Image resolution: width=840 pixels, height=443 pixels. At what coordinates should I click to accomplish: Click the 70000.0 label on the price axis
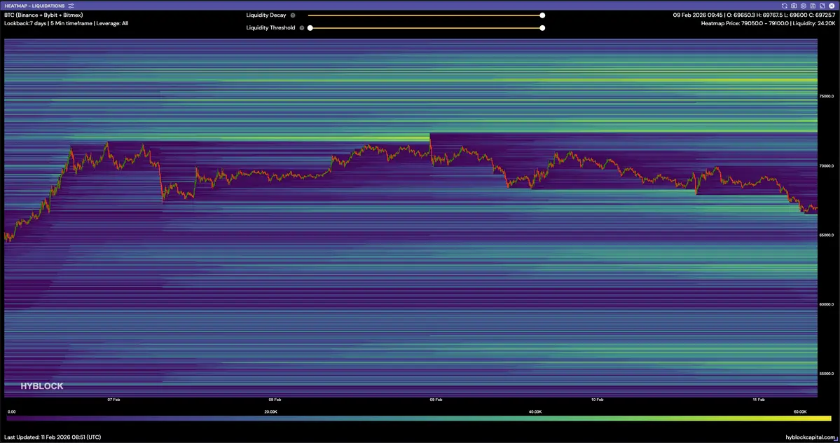point(828,166)
